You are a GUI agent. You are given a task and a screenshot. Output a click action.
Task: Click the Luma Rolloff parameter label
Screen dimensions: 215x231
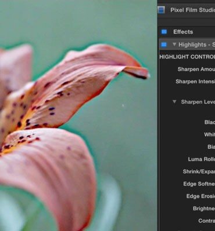coord(202,159)
